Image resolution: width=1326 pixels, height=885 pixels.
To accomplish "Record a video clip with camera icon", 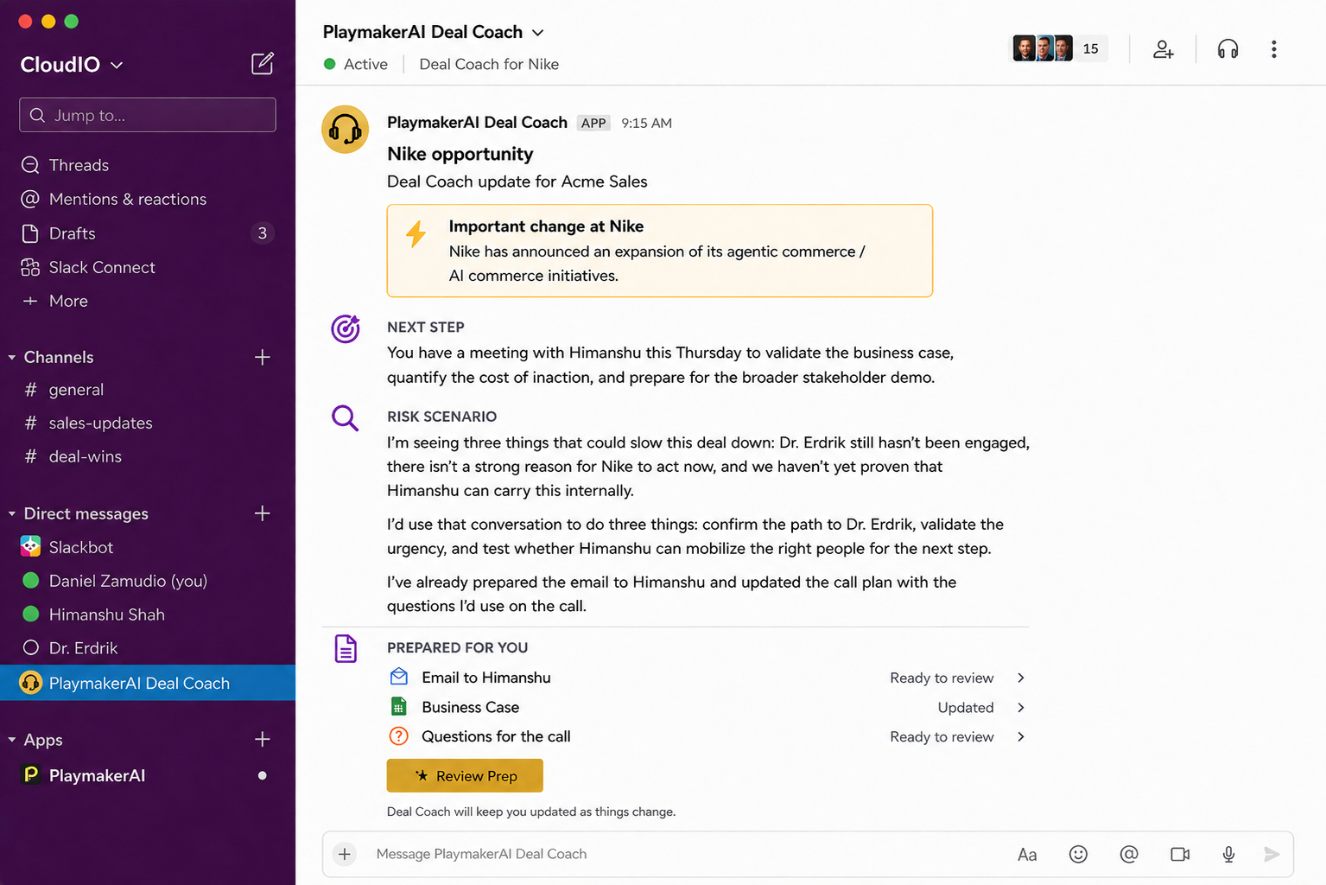I will coord(1180,854).
